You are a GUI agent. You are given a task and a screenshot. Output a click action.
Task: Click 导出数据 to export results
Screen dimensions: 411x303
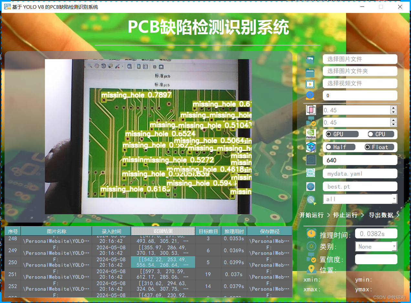click(x=381, y=215)
